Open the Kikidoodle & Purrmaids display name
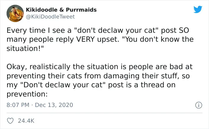 coord(61,10)
